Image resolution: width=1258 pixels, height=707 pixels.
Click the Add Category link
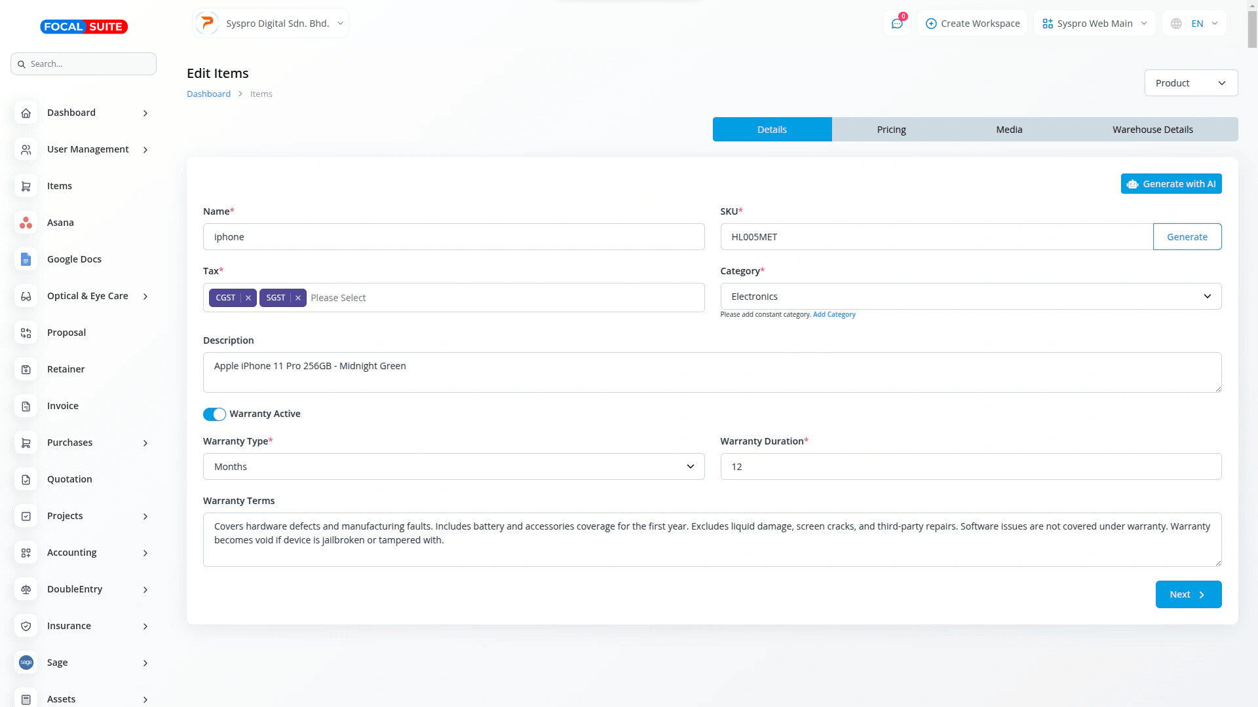834,315
